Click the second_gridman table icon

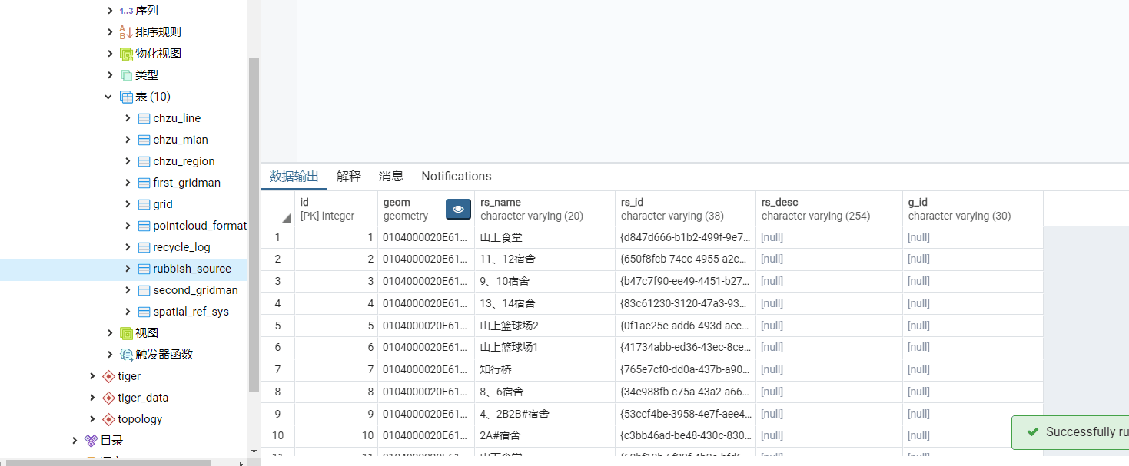[144, 290]
